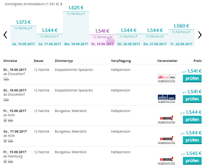Select the Mo, 18.09.2017 bar at 1.625 €
Viewport: 207px width, 167px height.
pos(76,29)
